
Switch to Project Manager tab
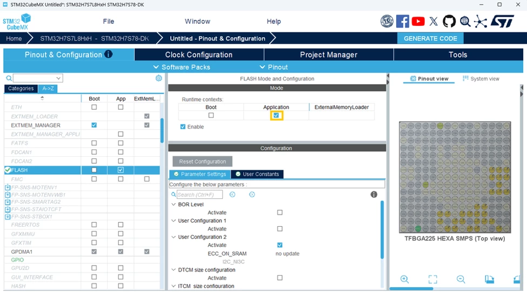pos(329,54)
